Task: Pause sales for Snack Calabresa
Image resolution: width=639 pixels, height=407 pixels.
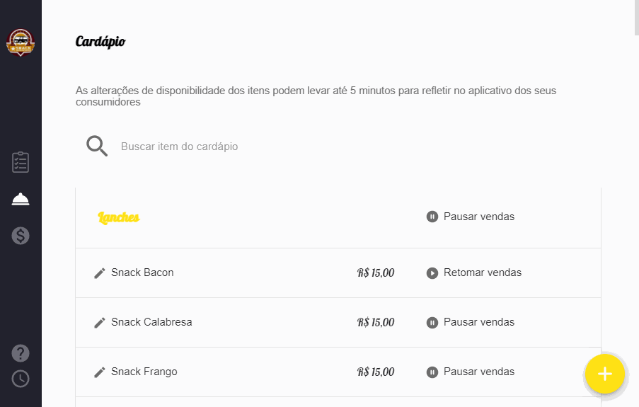Action: point(471,323)
